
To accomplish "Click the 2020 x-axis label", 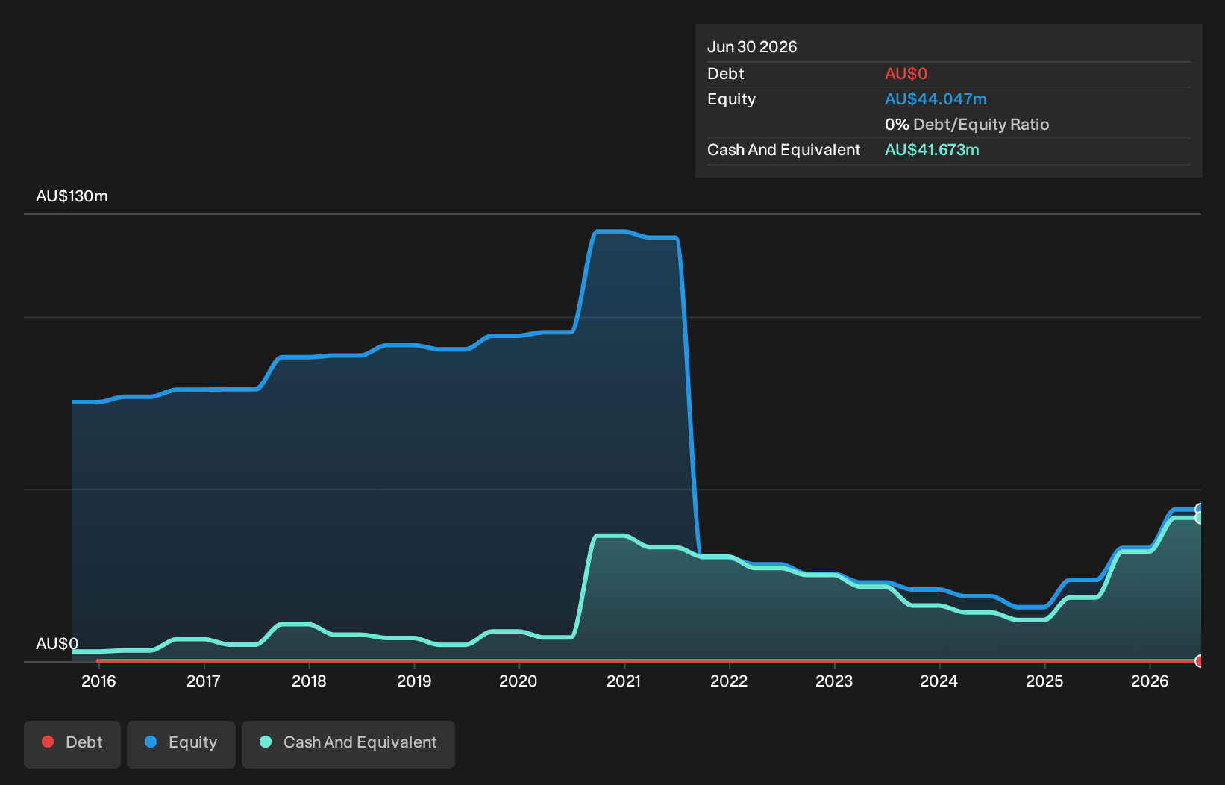I will [x=518, y=681].
